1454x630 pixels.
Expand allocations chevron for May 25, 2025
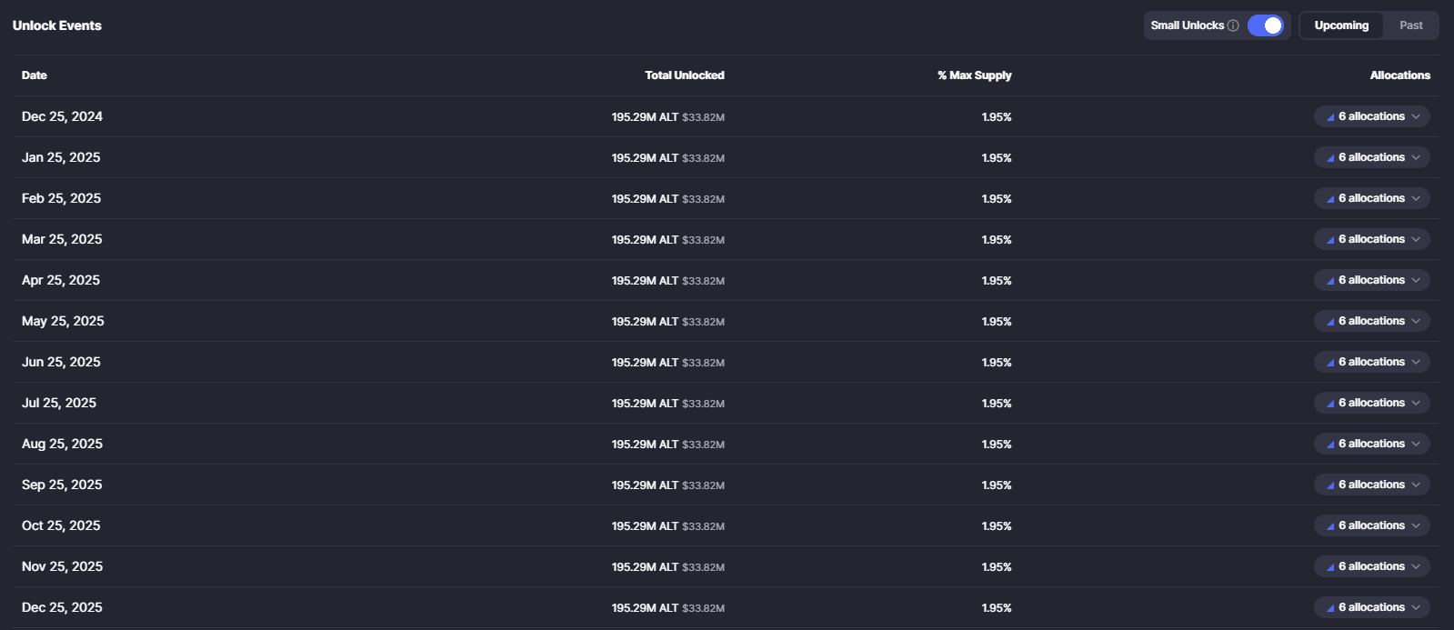1416,322
